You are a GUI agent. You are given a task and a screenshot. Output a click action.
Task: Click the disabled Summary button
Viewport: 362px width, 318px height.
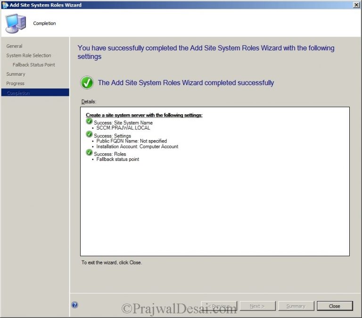coord(296,306)
